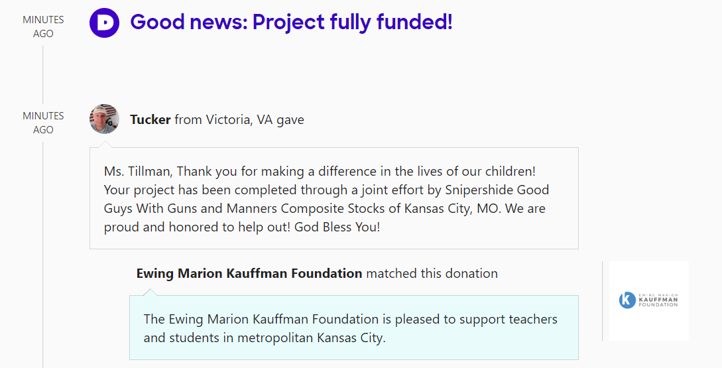Click the "KAUFFMAN FOUNDATION" wordmark text in logo
The width and height of the screenshot is (722, 368).
(x=657, y=302)
